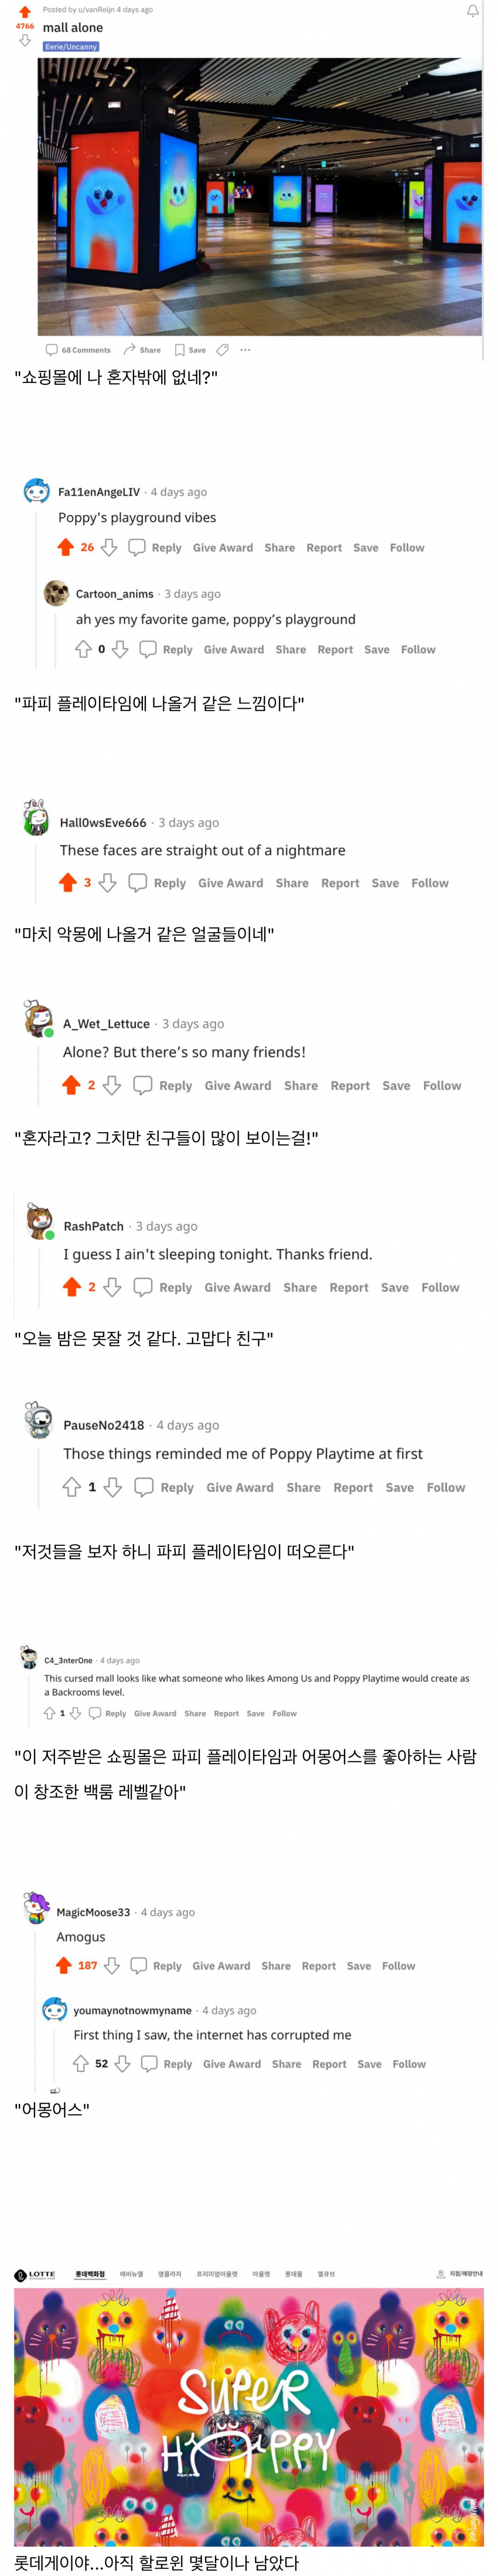Click the notification bell icon
498x2576 pixels.
click(472, 11)
